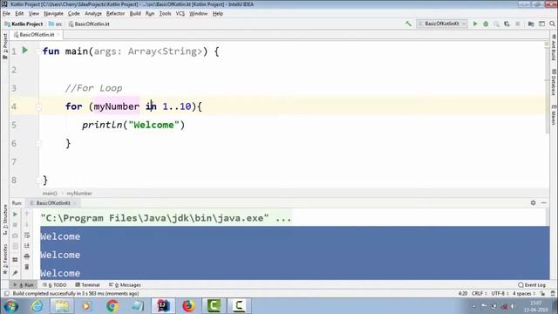Open the 4 spaces indent selector
This screenshot has height=314, width=558.
524,294
